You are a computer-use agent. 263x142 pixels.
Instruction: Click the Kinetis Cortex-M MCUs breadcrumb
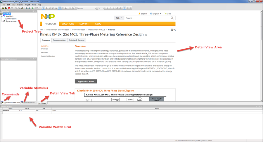(x=96, y=30)
